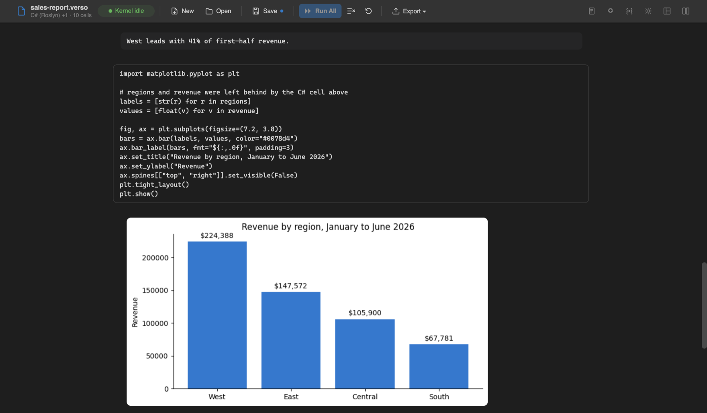This screenshot has width=707, height=413.
Task: Click the 'West leads with 41%' output text
Action: [x=208, y=41]
